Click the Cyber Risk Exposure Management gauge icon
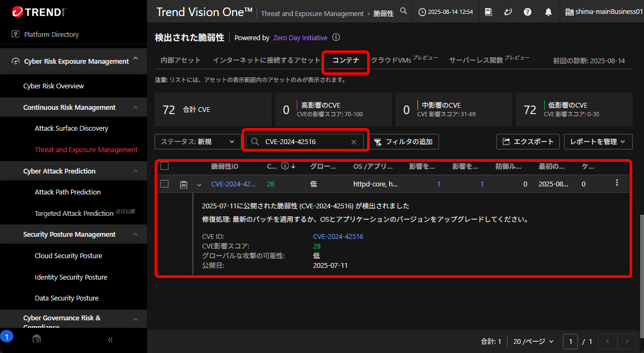 pos(15,62)
